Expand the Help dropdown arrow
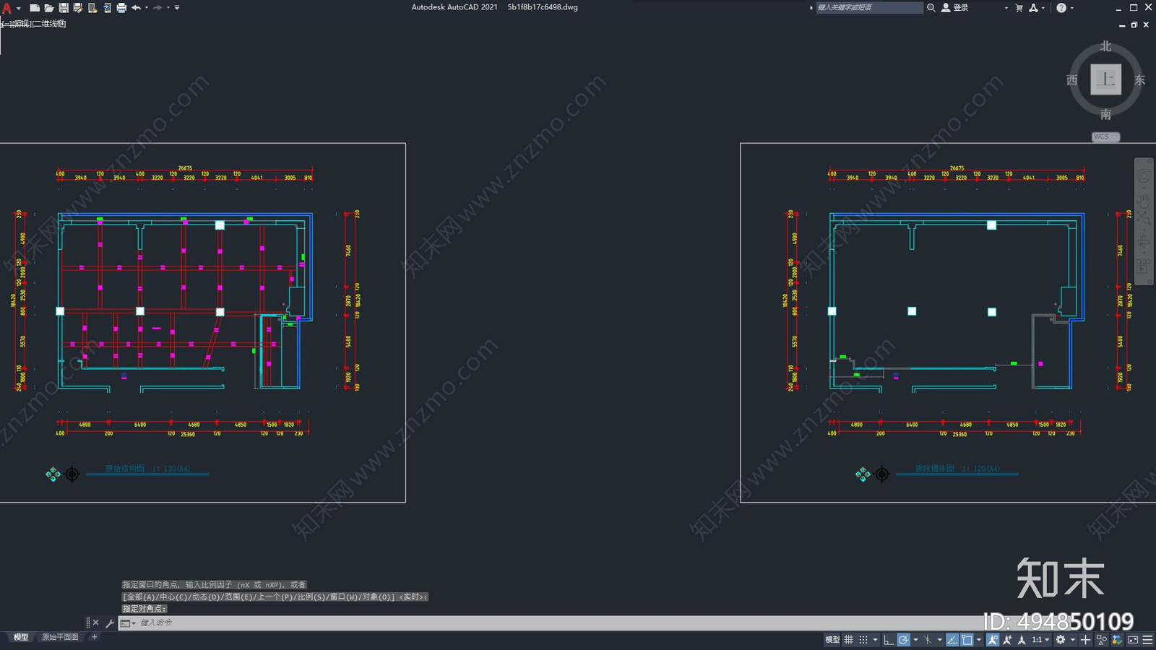 click(1072, 8)
